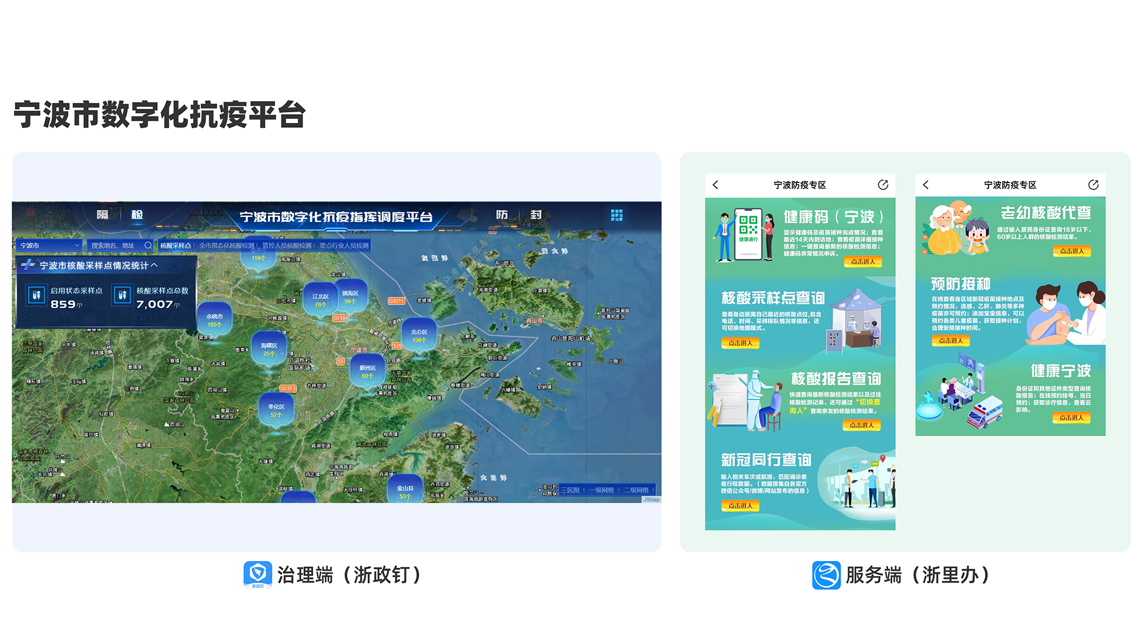
Task: Expand the 余姚市 185个 cluster marker
Action: [x=214, y=320]
